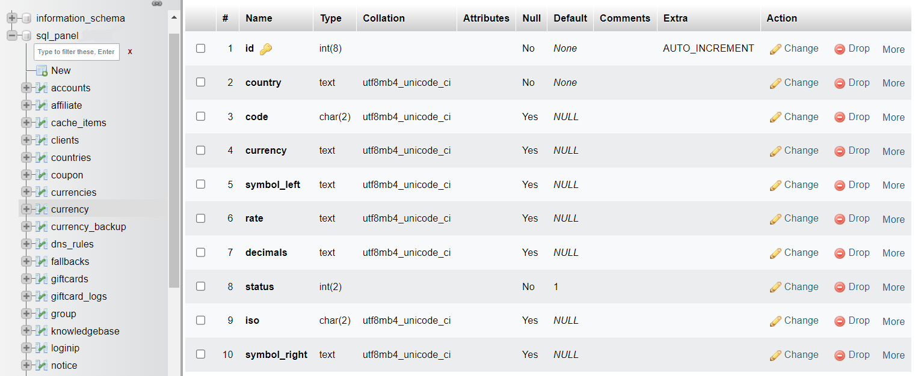
Task: Click the table filter input field
Action: [x=76, y=52]
